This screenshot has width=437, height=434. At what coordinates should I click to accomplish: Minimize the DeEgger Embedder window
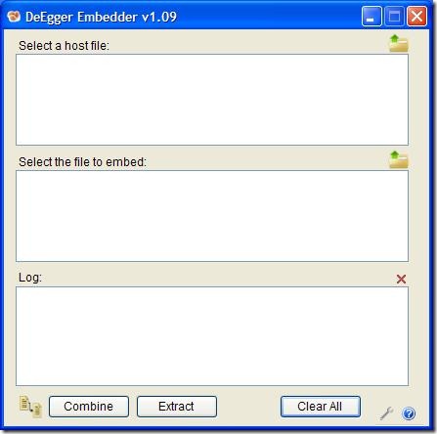click(371, 16)
